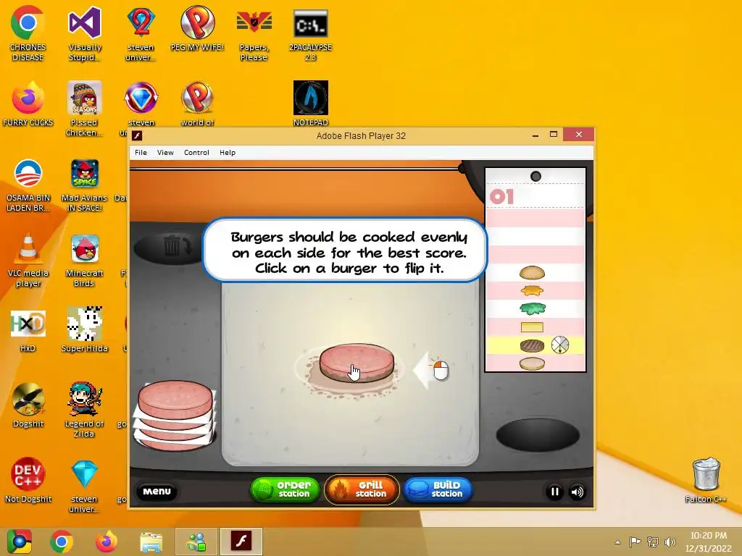Select the PEG MY WIFE! desktop icon
The width and height of the screenshot is (742, 556).
tap(197, 29)
